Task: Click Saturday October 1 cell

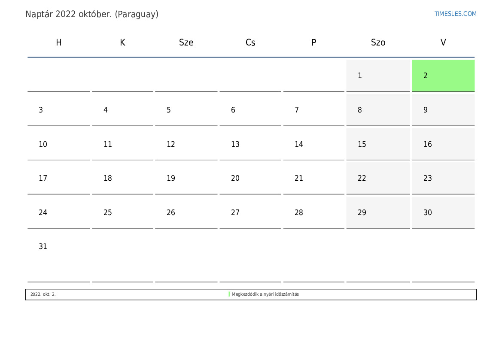Action: coord(378,76)
